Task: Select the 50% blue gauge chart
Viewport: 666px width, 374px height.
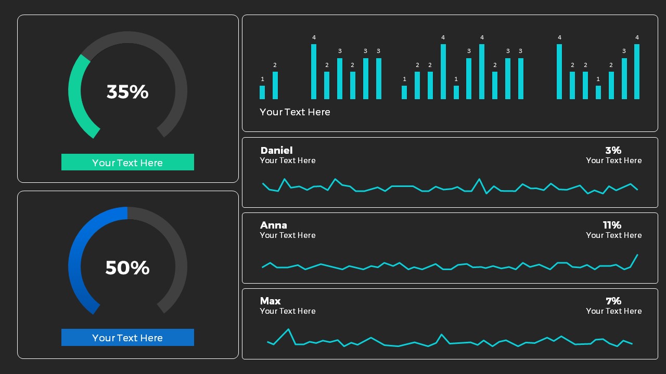Action: tap(127, 268)
